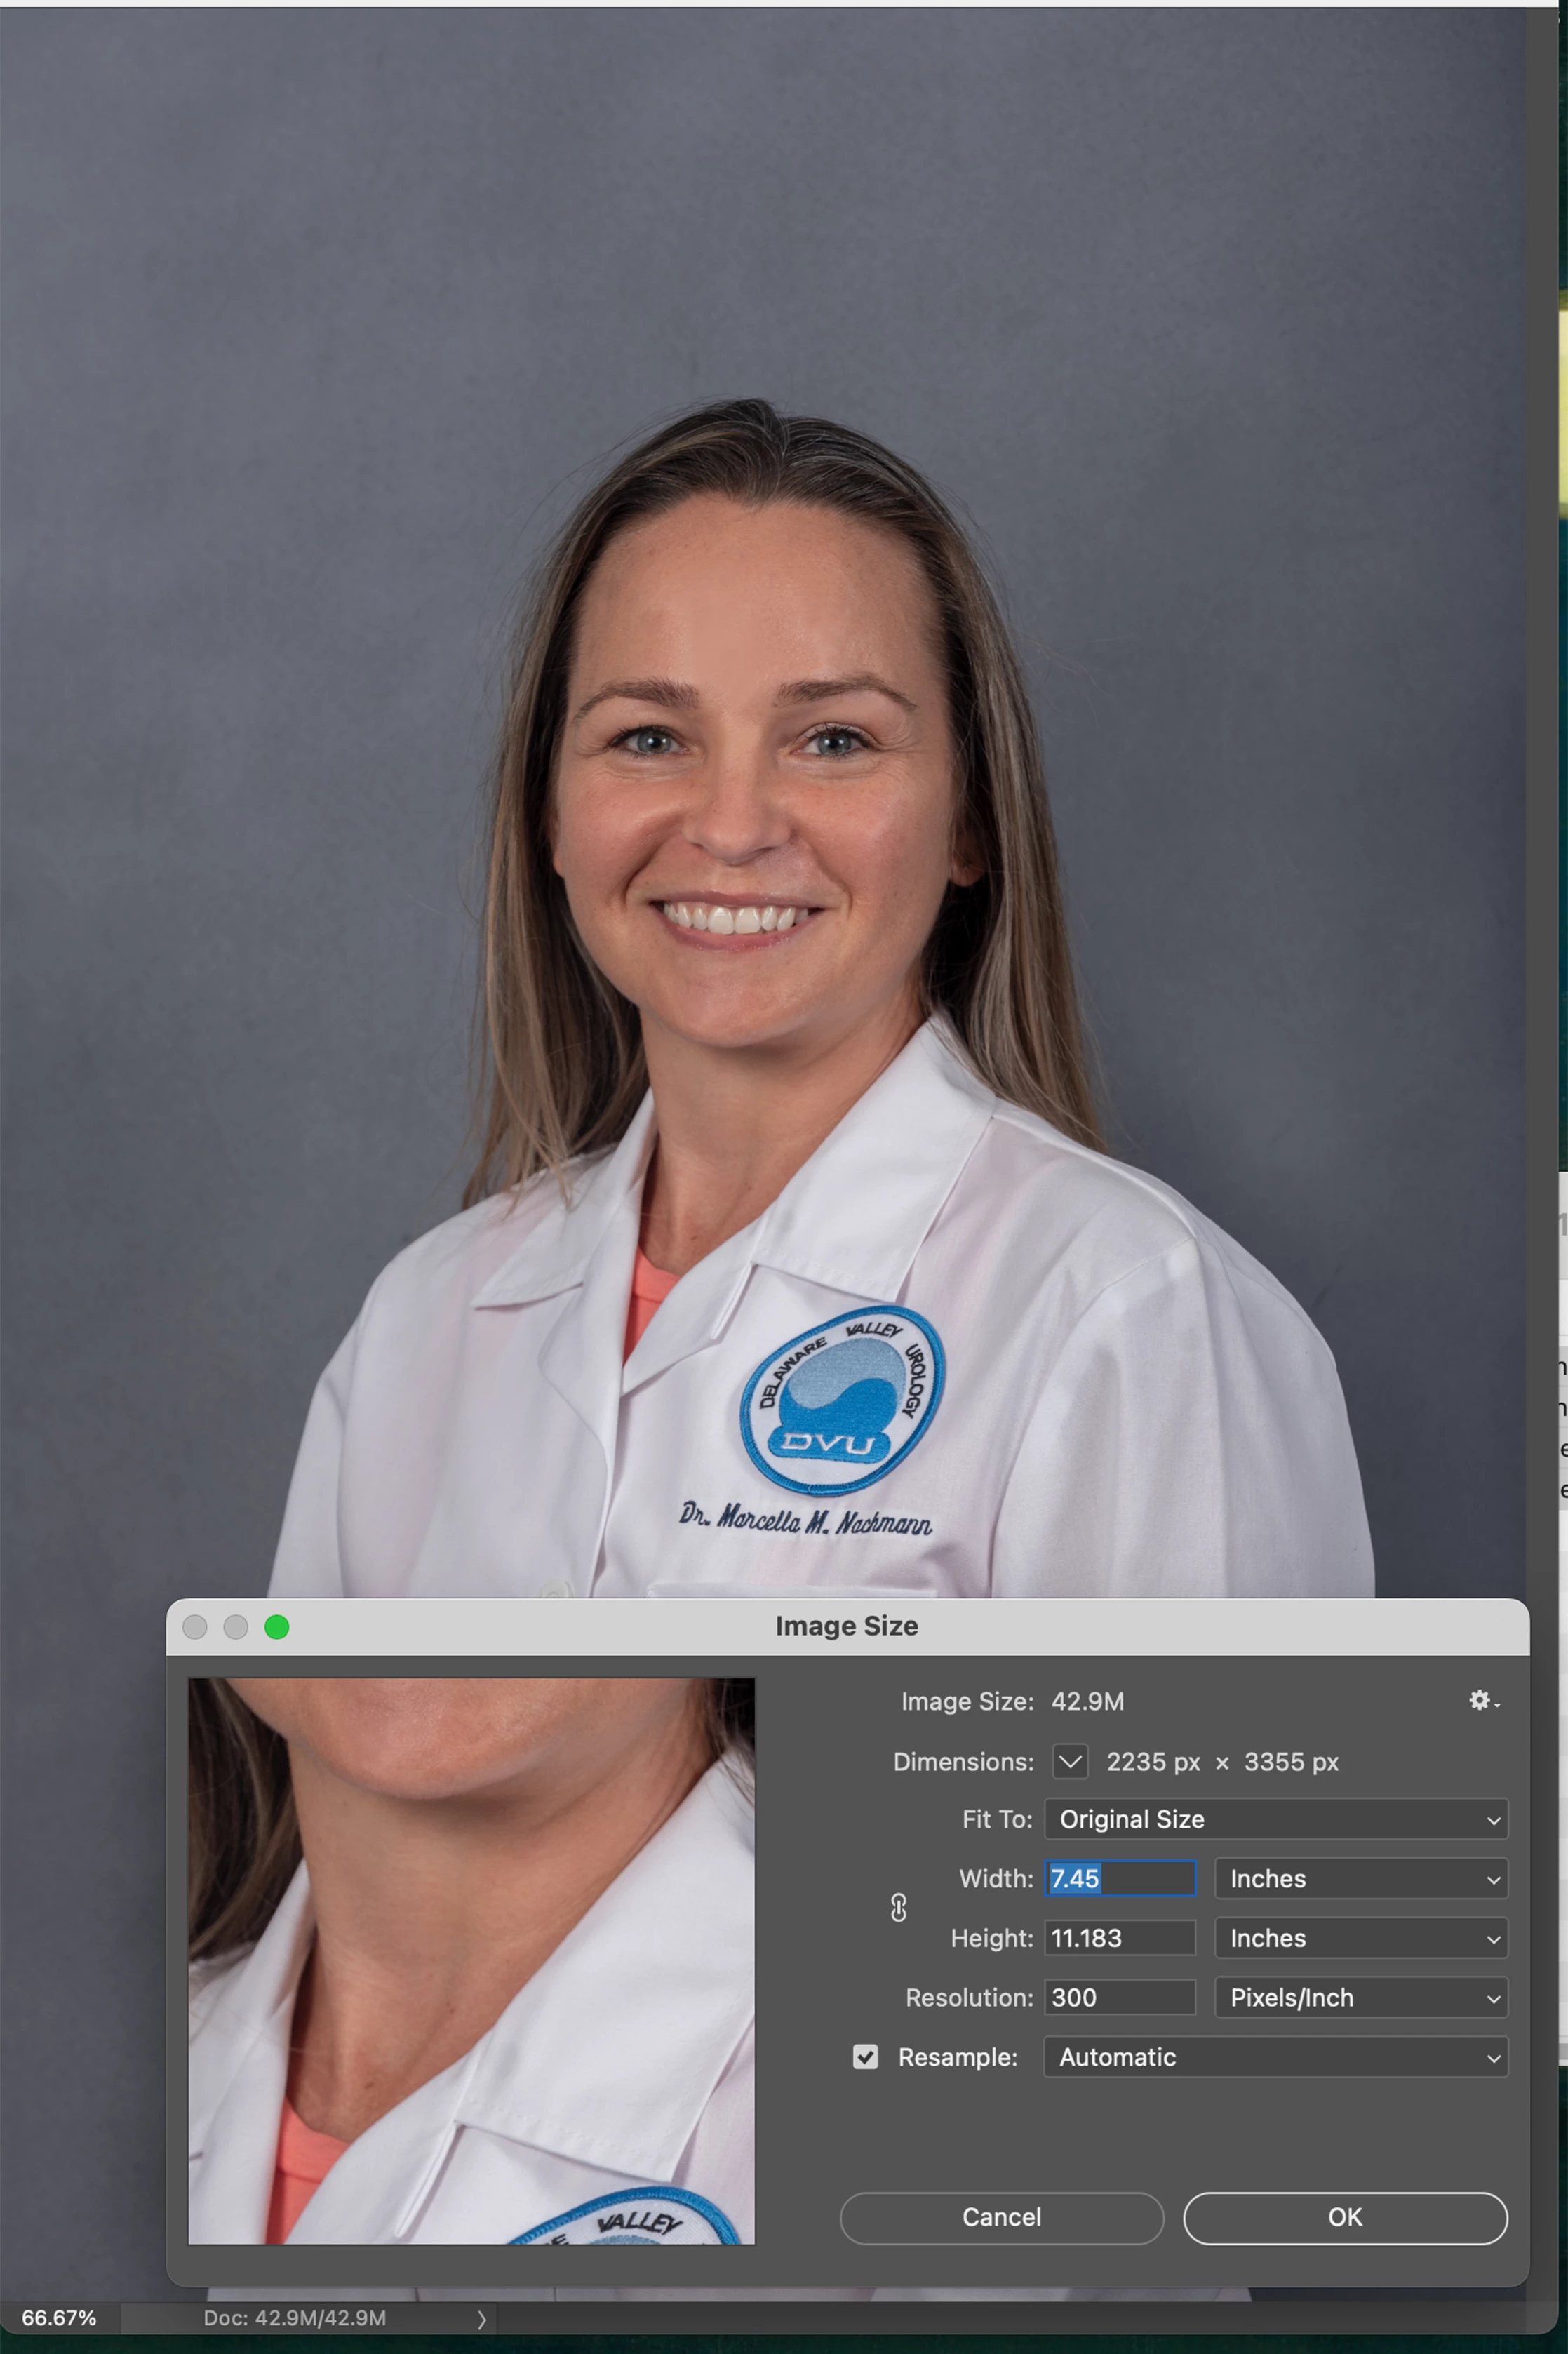Click the 66.67% zoom level field
Viewport: 1568px width, 2354px height.
pos(59,2318)
